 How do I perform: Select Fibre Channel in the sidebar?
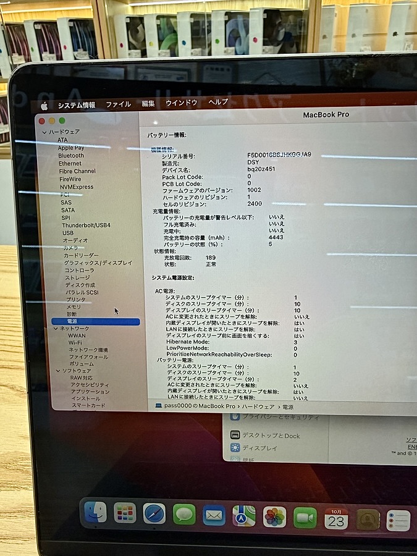77,171
